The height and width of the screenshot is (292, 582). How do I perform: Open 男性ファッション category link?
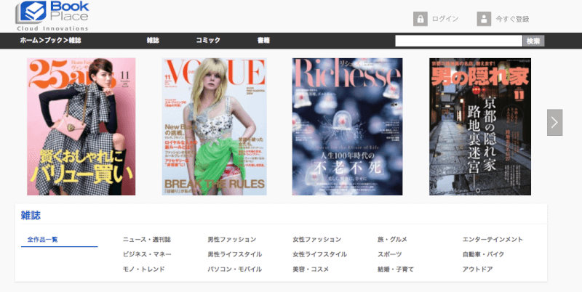231,239
